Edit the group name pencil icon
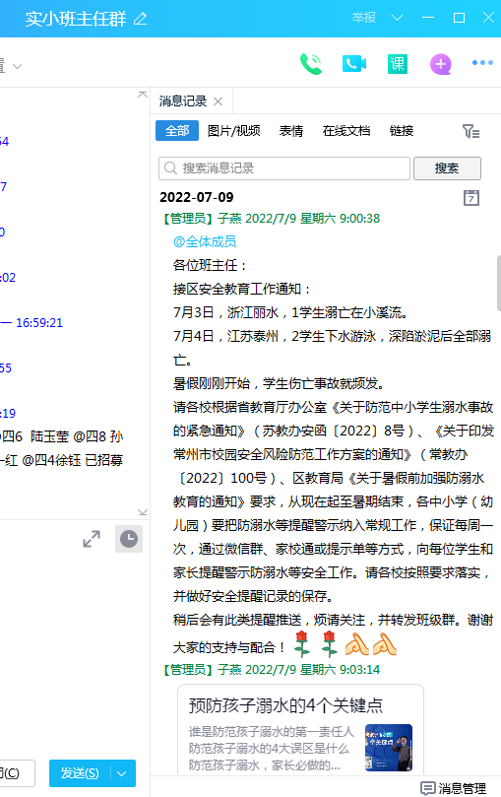Viewport: 501px width, 797px height. click(140, 20)
